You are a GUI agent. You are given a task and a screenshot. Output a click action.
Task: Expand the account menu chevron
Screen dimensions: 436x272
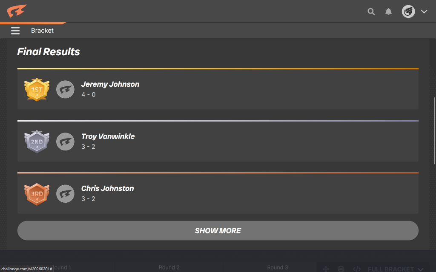pos(424,12)
